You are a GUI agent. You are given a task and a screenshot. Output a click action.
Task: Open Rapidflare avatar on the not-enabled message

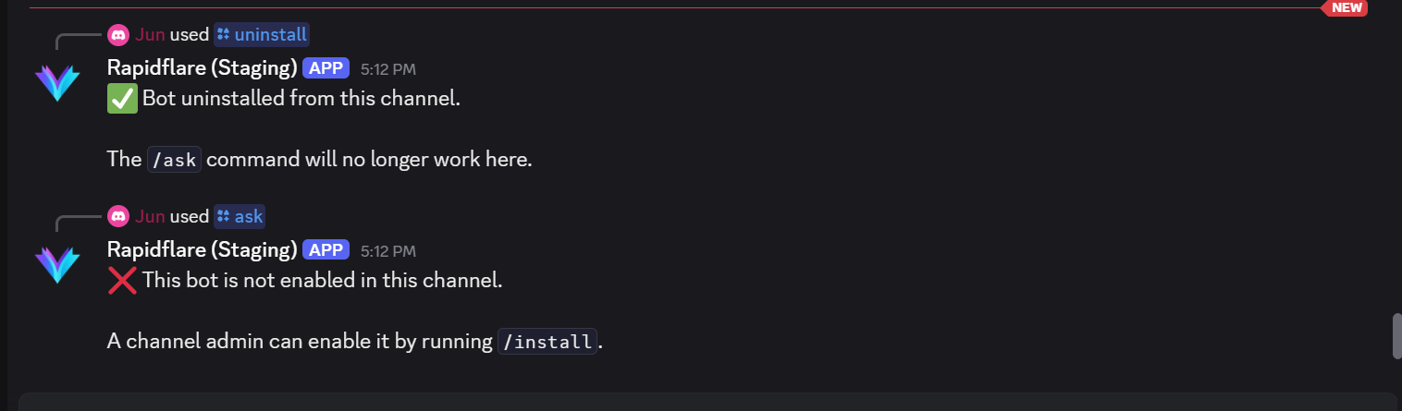57,264
